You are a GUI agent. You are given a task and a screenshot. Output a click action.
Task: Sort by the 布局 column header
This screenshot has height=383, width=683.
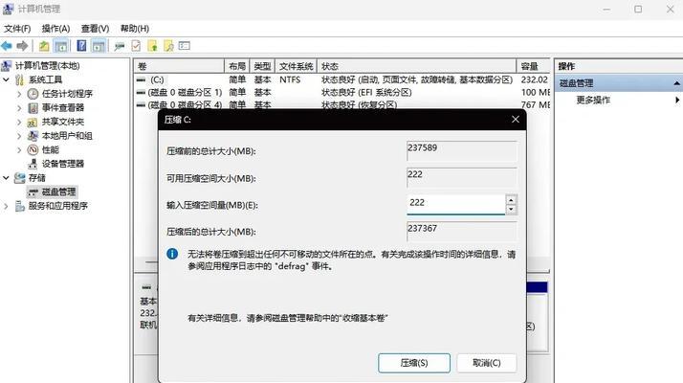pos(237,66)
